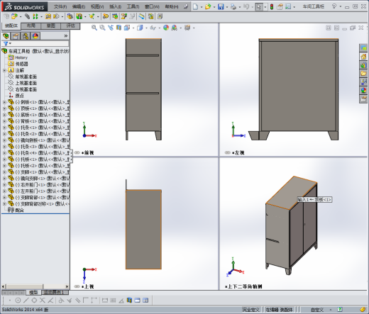Image resolution: width=369 pixels, height=314 pixels.
Task: Open the filter funnel dropdown in tree
Action: click(7, 43)
